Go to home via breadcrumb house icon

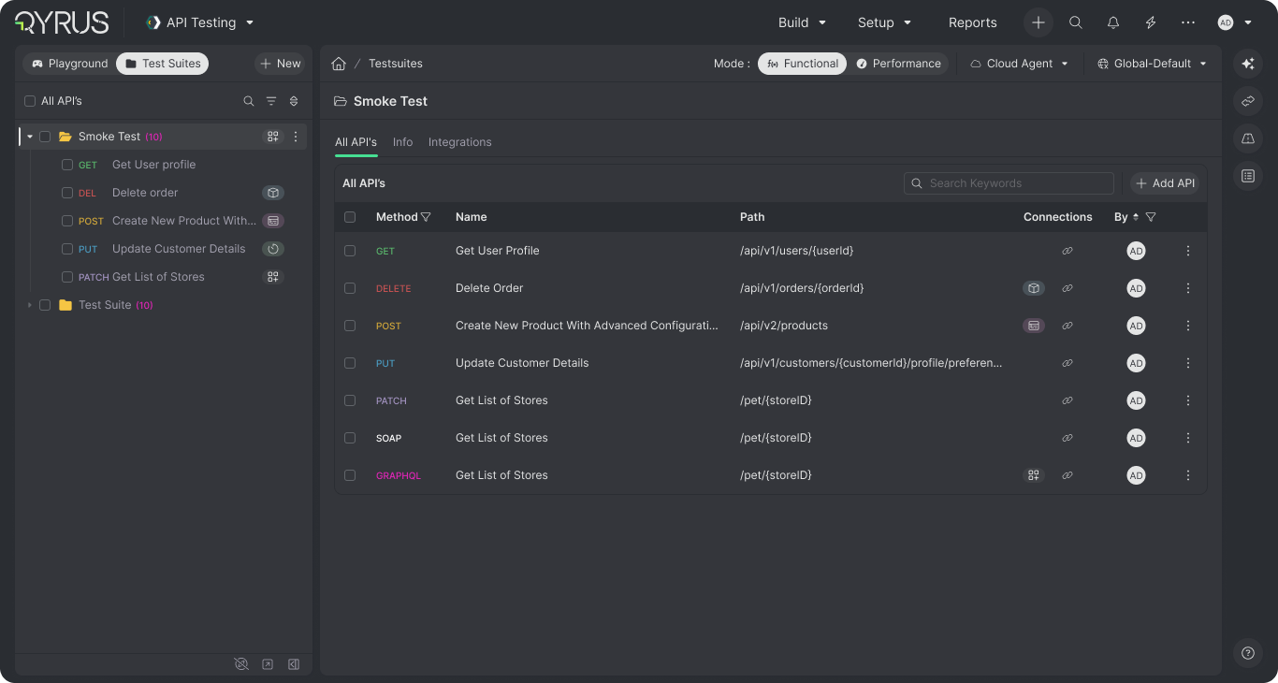pos(339,64)
